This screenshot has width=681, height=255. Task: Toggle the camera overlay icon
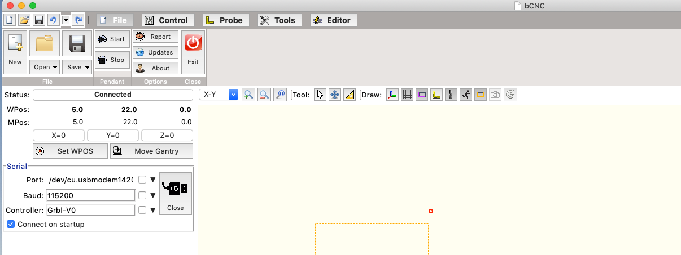[495, 95]
